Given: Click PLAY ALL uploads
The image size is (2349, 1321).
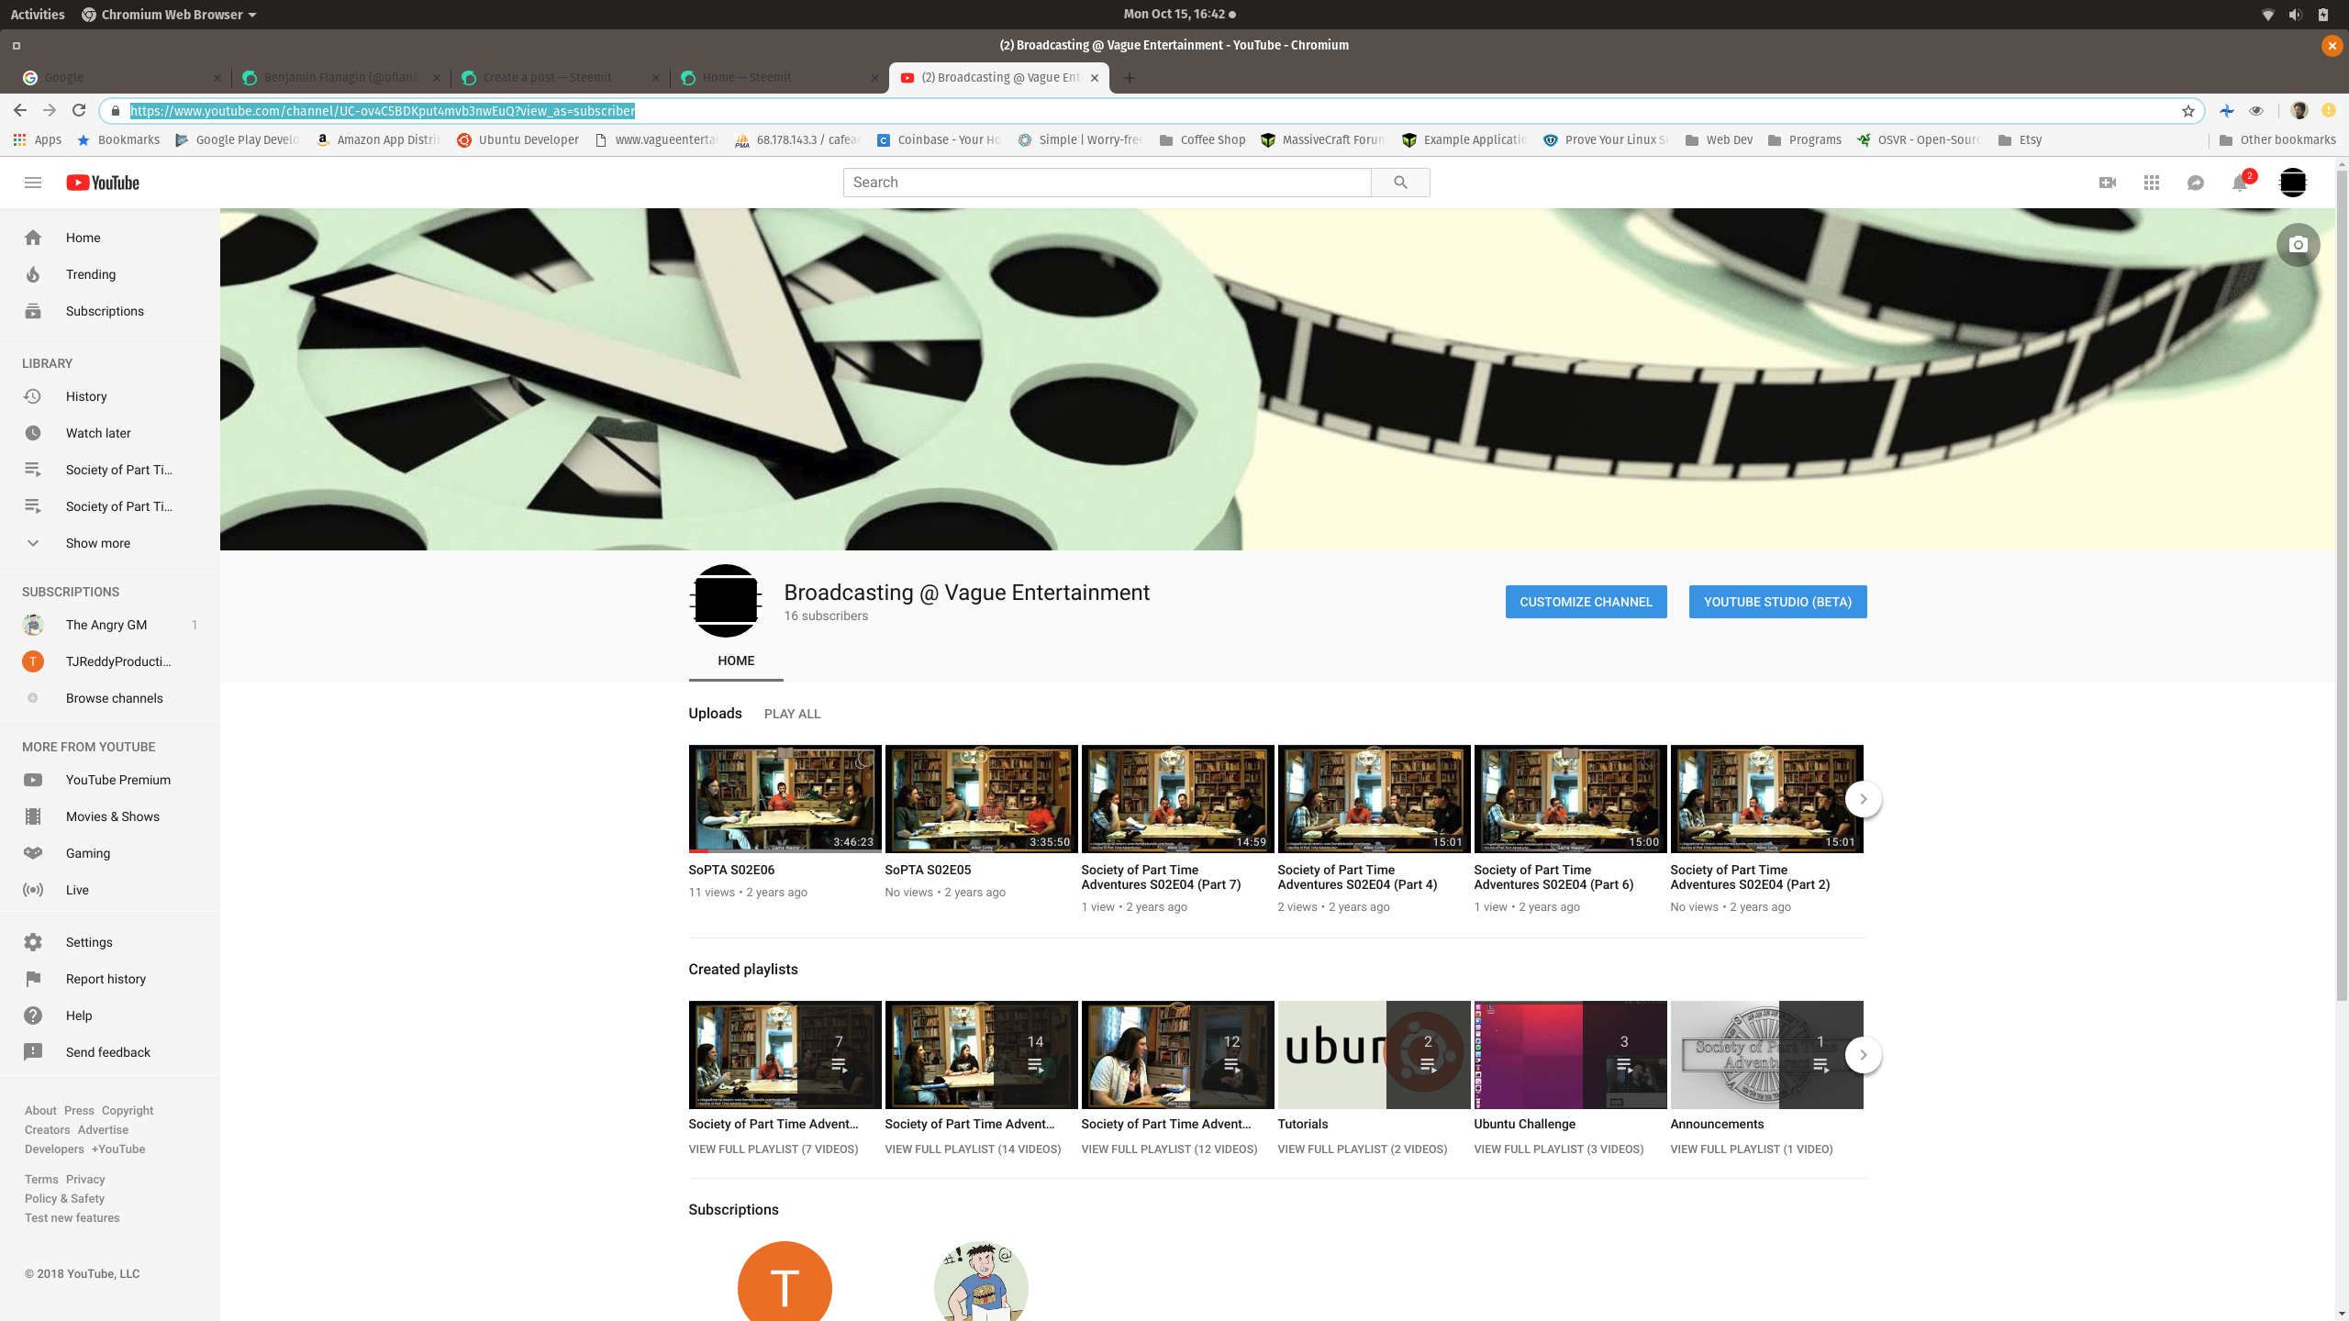Looking at the screenshot, I should tap(792, 714).
